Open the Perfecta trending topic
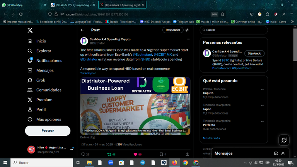Viewport: 297px width, 167px height. [209, 125]
